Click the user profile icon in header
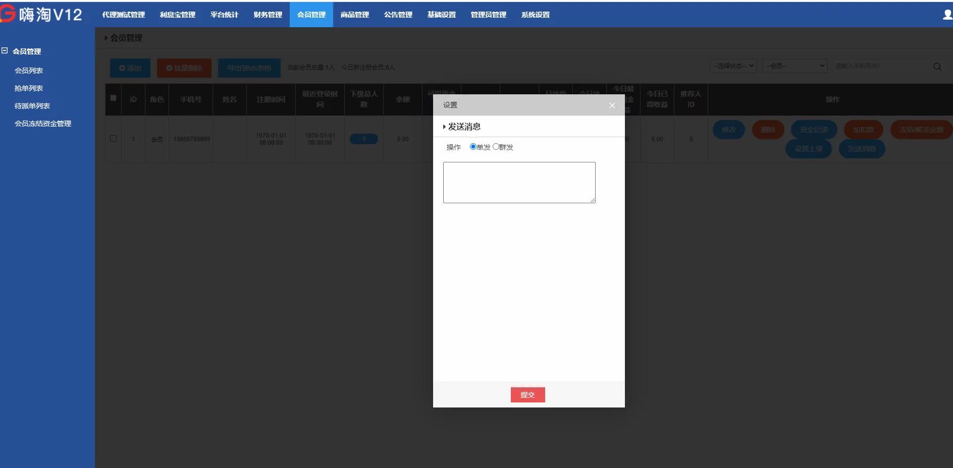 (x=947, y=15)
